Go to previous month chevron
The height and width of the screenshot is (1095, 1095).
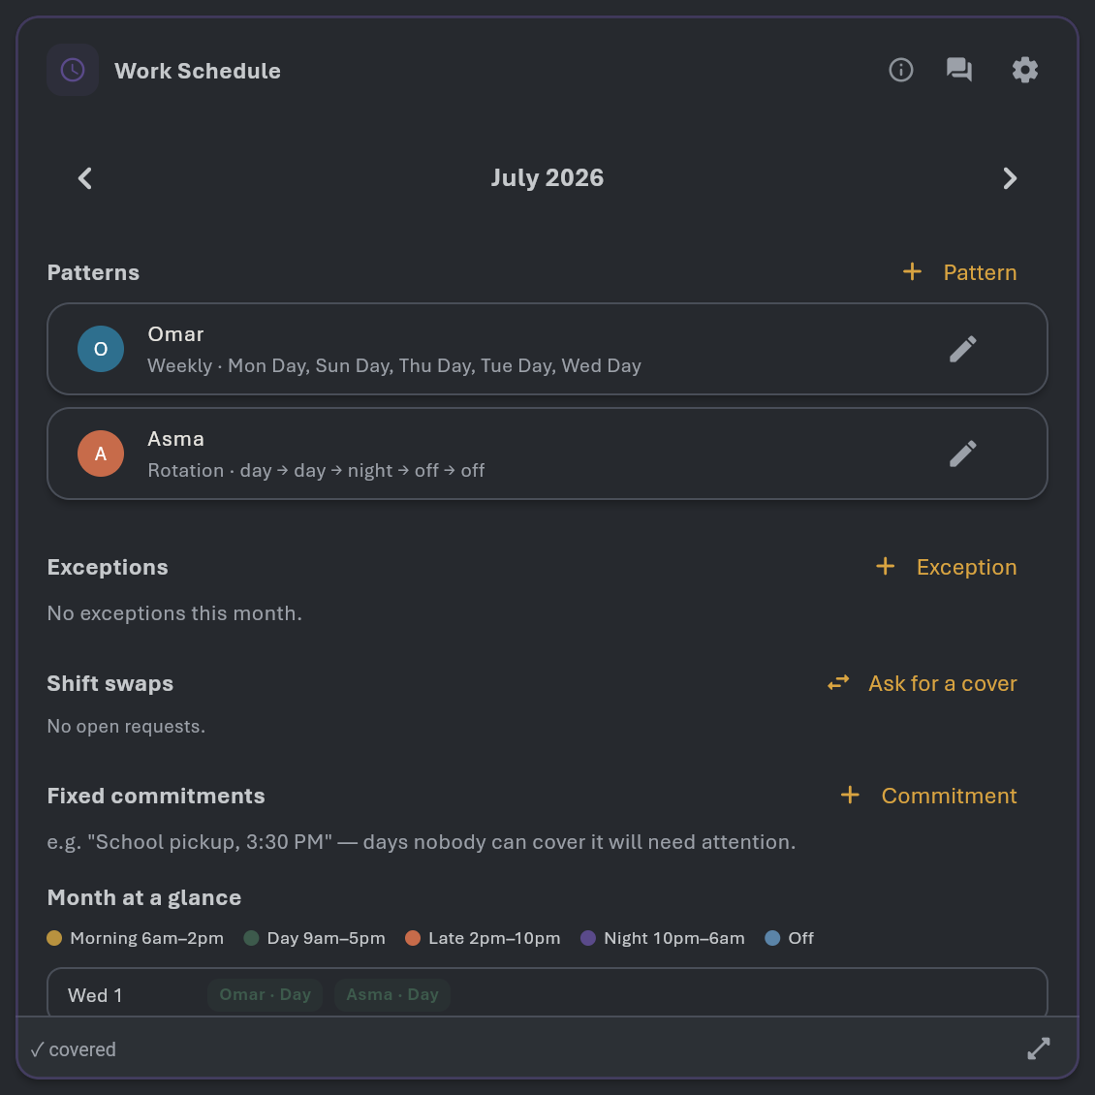click(x=85, y=178)
